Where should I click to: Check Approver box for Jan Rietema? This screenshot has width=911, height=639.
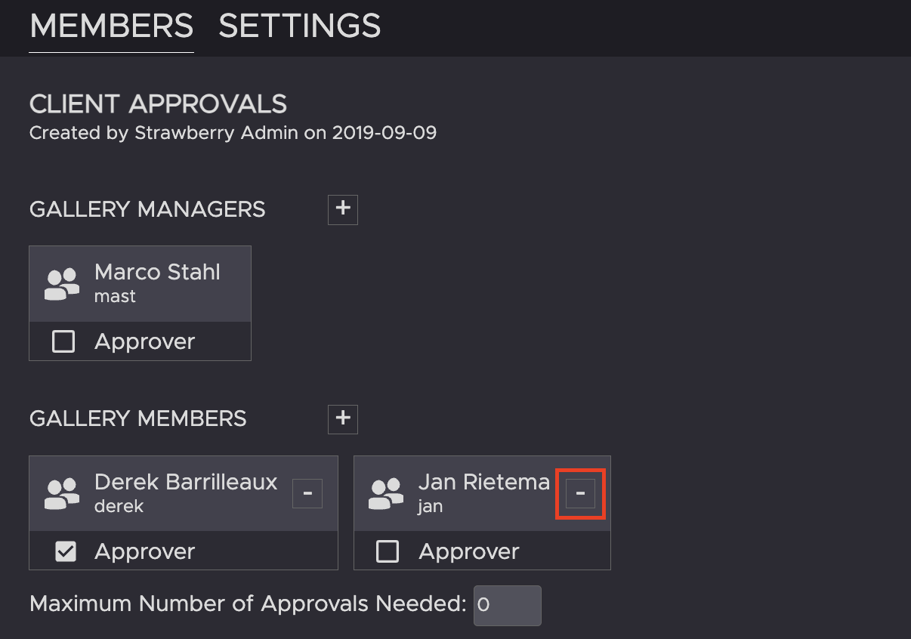388,552
